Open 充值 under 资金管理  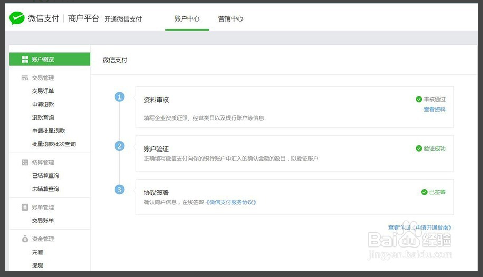coord(37,252)
